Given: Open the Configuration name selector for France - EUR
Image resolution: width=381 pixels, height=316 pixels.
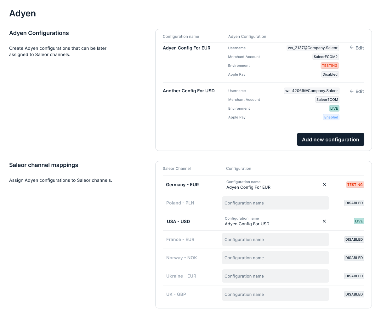Looking at the screenshot, I should (x=275, y=239).
